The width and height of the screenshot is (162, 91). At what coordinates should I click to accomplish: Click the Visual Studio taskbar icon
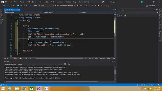coord(39,89)
